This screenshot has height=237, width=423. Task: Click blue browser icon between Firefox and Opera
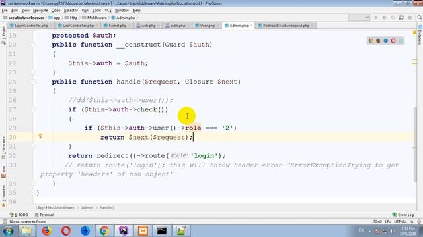pyautogui.click(x=386, y=41)
